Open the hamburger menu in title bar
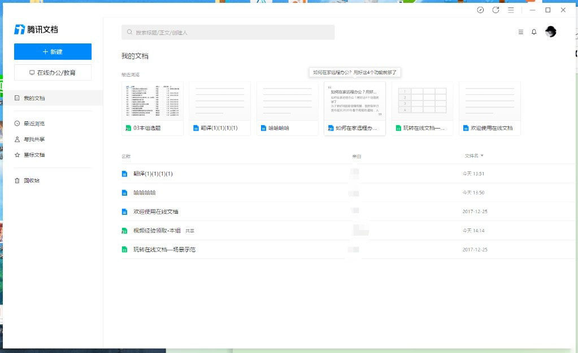578x353 pixels. pyautogui.click(x=511, y=10)
